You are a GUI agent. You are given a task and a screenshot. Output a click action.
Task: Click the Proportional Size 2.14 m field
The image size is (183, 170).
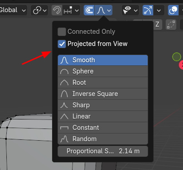[x=103, y=151]
